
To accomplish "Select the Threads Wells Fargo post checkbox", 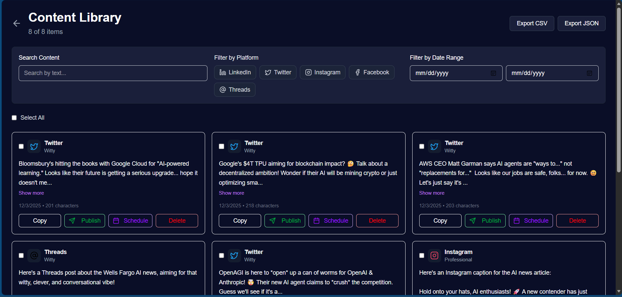I will pos(21,255).
